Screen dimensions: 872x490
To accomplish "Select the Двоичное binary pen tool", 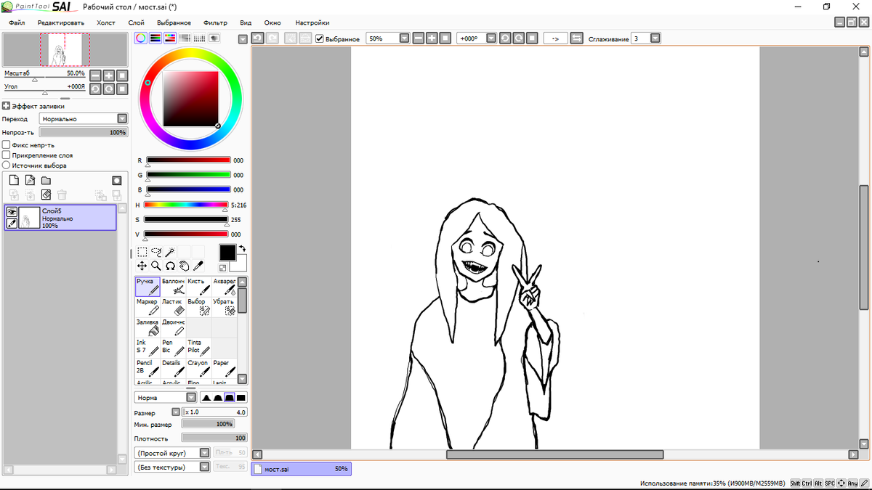I will point(173,327).
